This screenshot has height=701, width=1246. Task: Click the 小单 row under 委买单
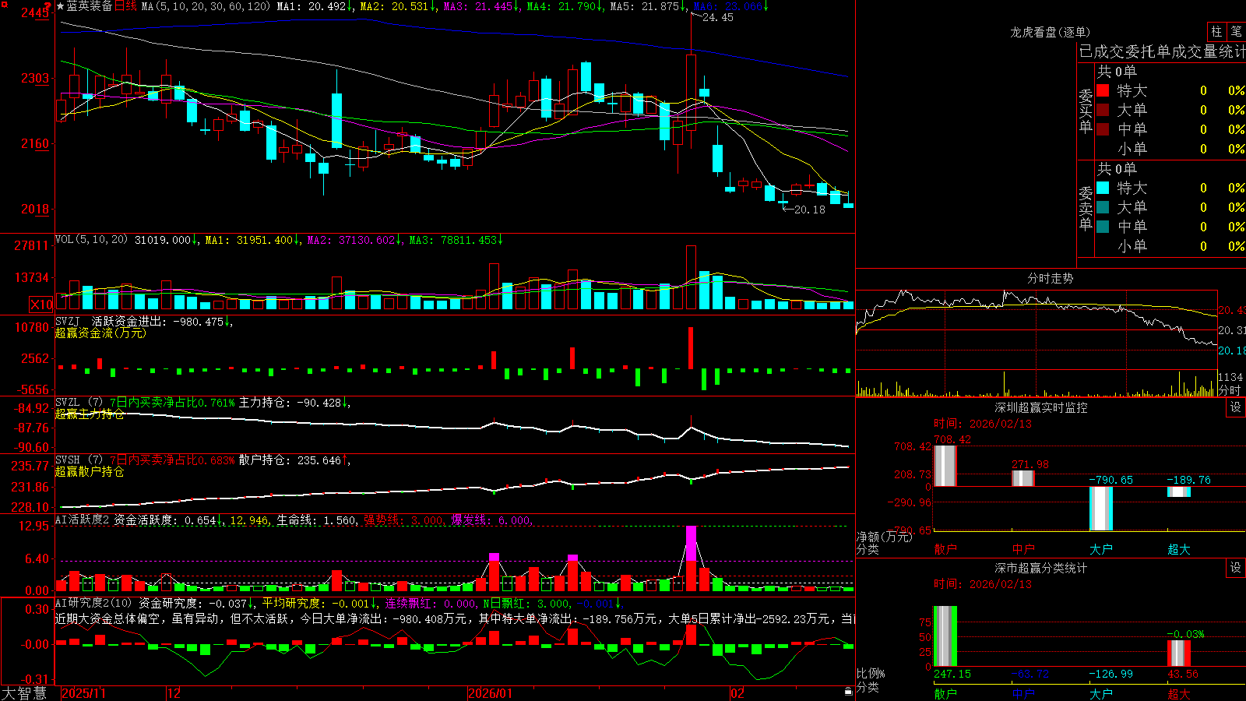coord(1170,149)
